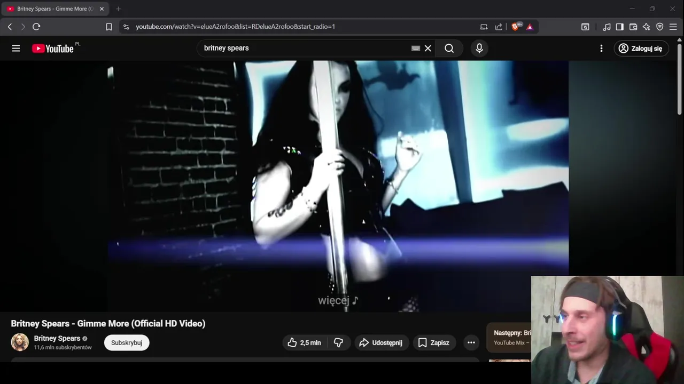Open the Britney Spears channel name link
The height and width of the screenshot is (384, 684).
57,338
